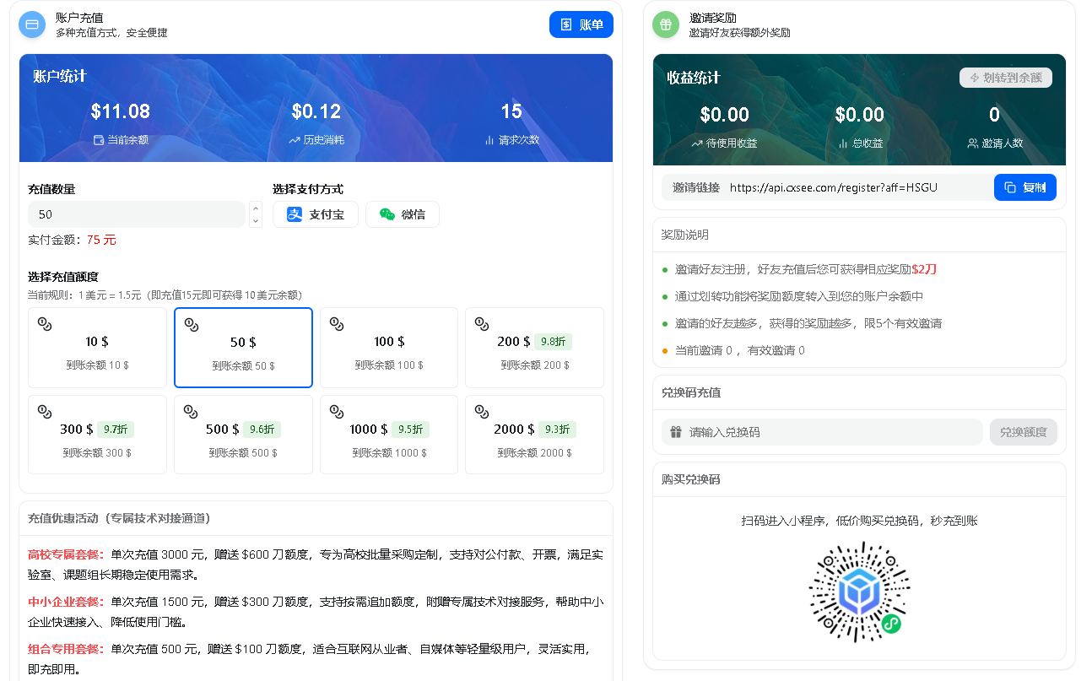Choose 微信 as payment method

click(402, 214)
